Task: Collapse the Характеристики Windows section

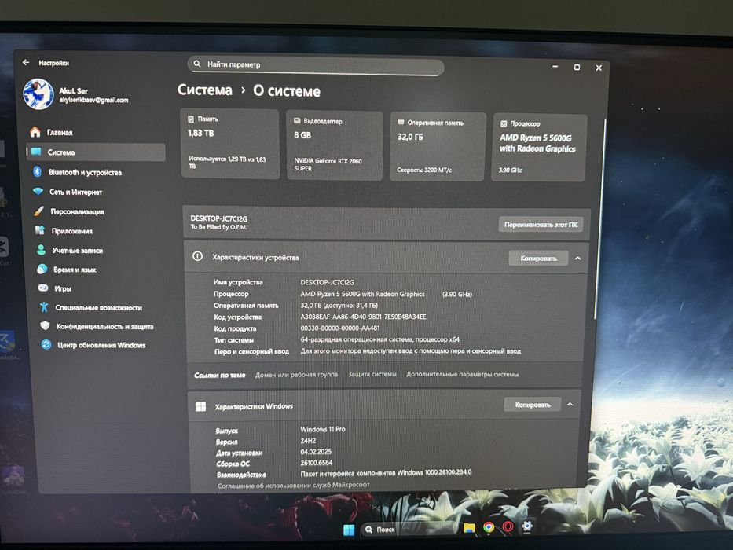Action: (x=570, y=405)
